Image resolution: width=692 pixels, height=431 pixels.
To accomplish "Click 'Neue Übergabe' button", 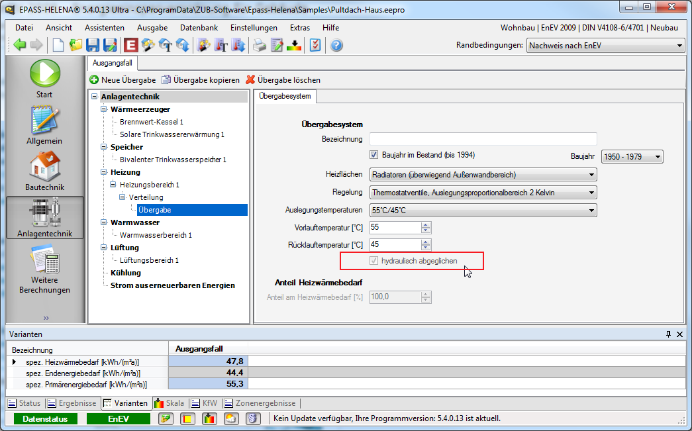I will tap(123, 80).
